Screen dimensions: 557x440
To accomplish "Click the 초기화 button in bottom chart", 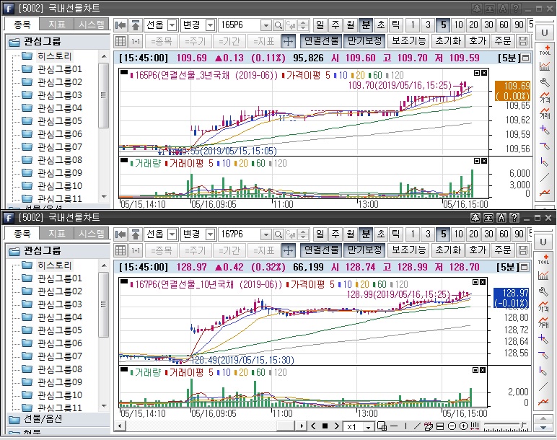I will (447, 250).
